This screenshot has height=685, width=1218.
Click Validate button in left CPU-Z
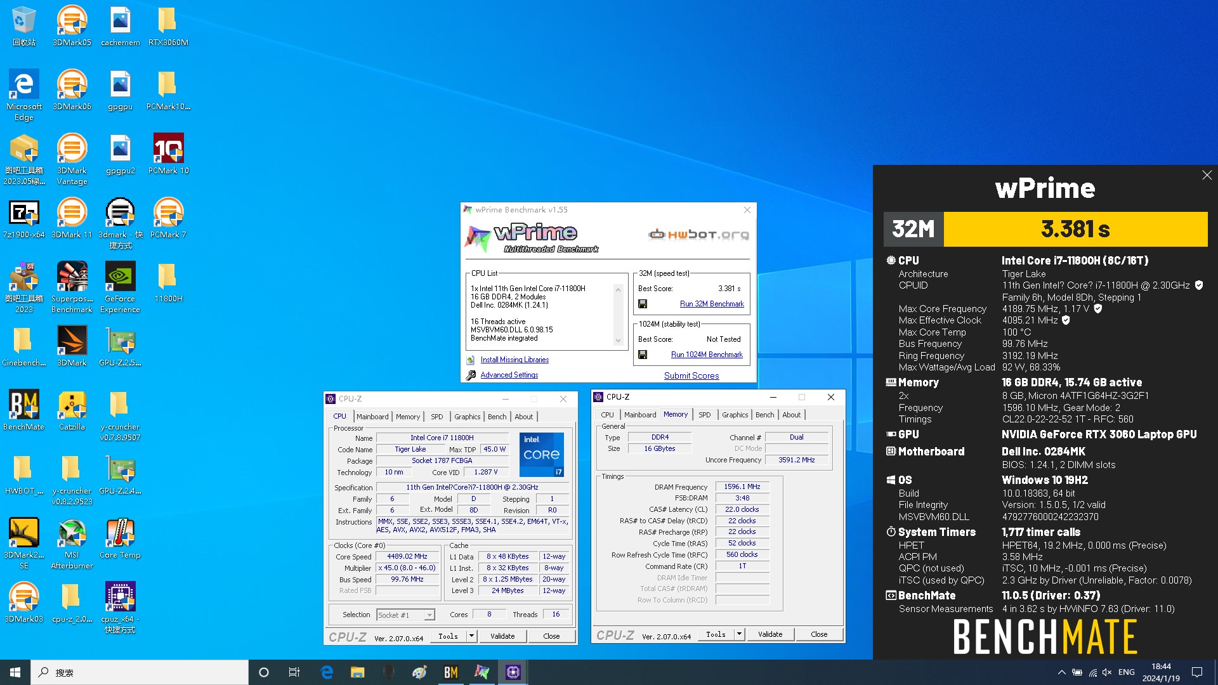(x=502, y=636)
